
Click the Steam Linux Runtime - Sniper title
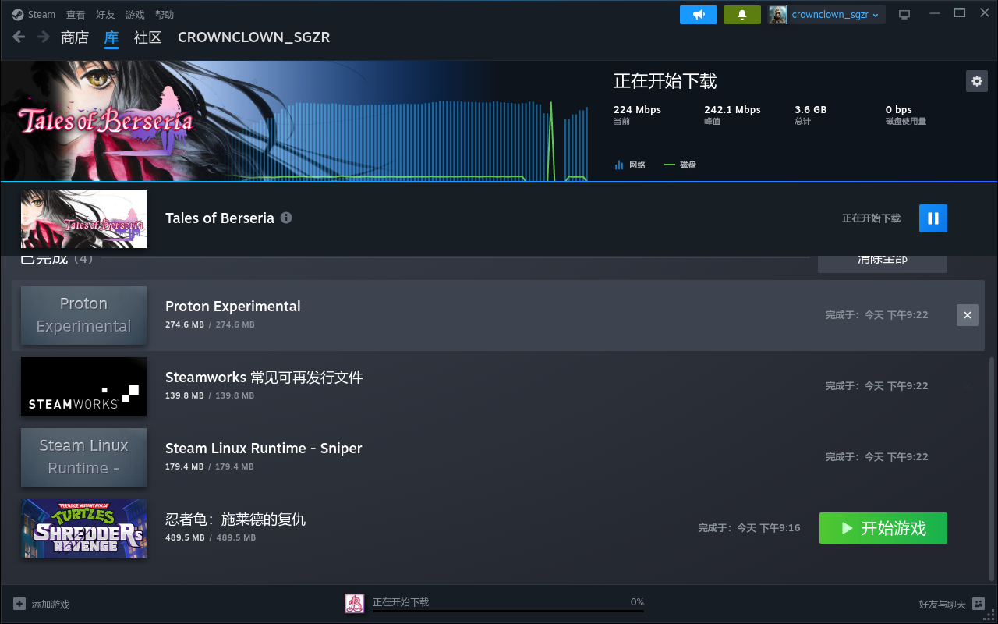point(264,448)
